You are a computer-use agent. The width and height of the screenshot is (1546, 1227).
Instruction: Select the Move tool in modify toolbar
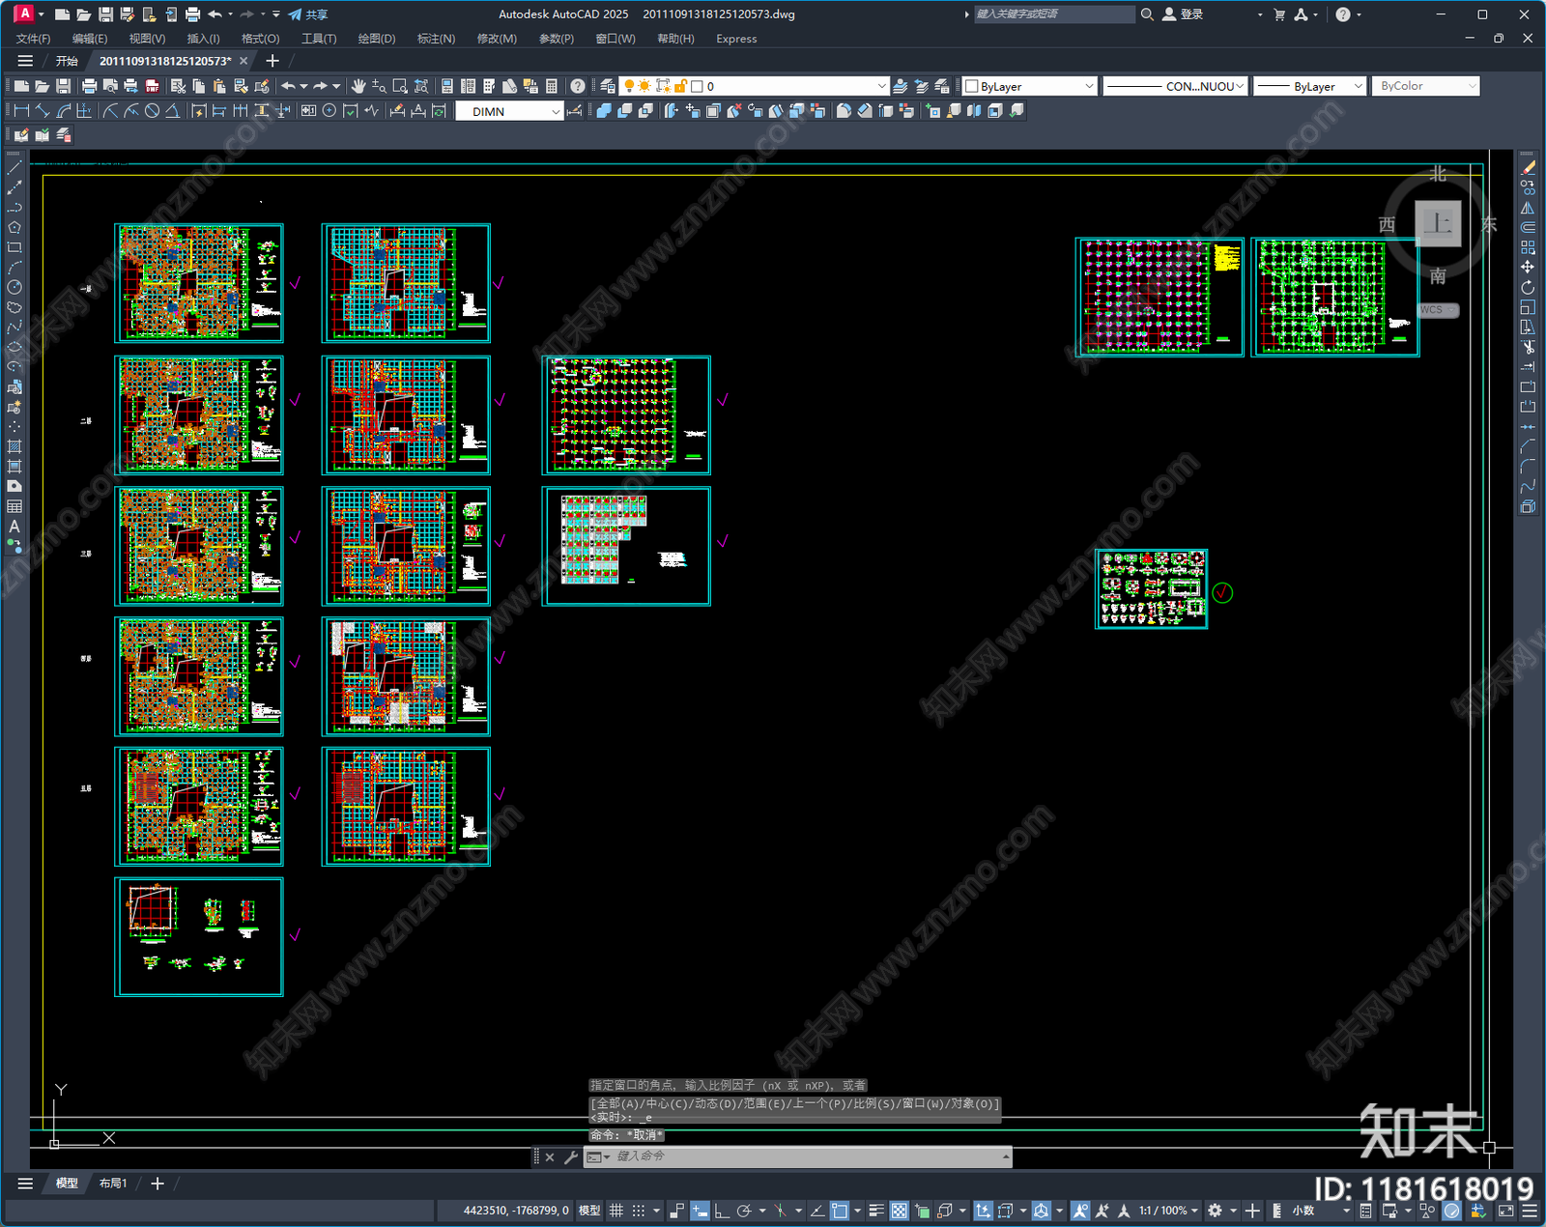pyautogui.click(x=1528, y=267)
